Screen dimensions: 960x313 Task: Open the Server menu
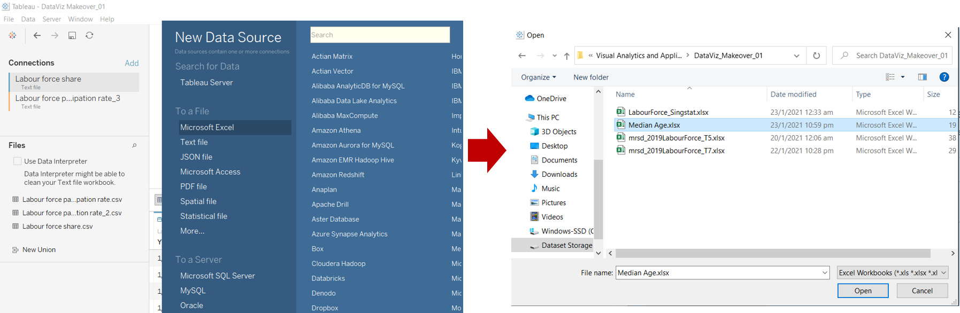52,19
